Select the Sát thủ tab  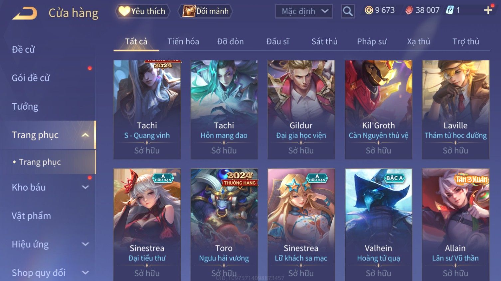point(324,42)
